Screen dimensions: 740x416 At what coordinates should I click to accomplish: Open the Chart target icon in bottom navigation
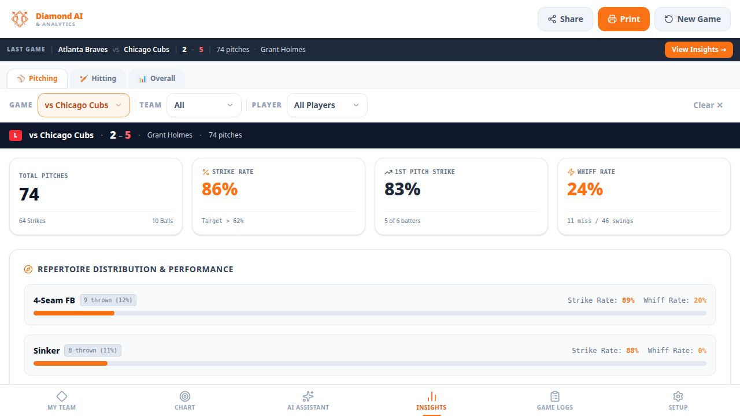[185, 396]
